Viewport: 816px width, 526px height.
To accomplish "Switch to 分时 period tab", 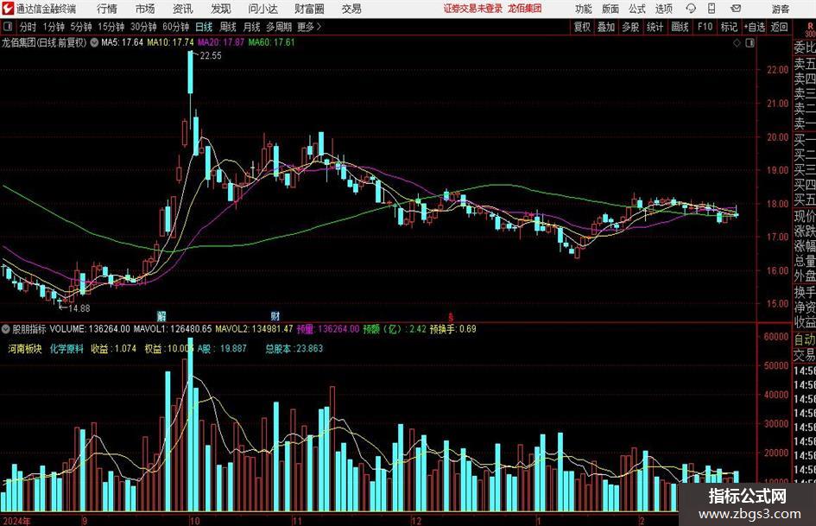I will [x=28, y=27].
